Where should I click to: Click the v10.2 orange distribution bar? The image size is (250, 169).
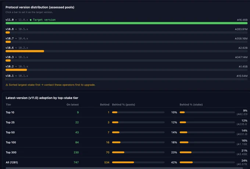coord(16,70)
